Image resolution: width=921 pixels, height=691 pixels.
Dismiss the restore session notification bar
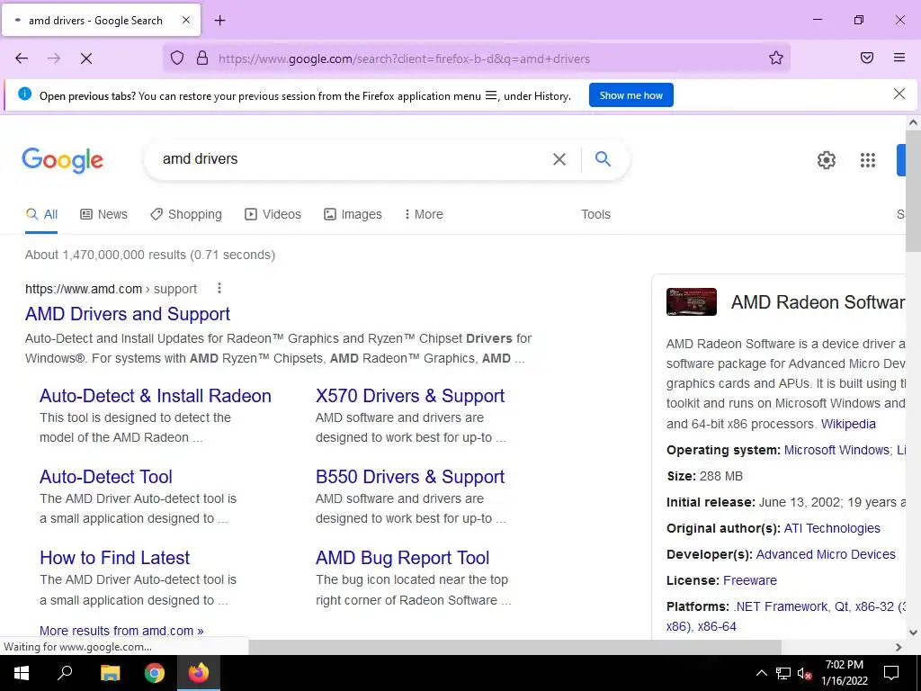[x=899, y=94]
